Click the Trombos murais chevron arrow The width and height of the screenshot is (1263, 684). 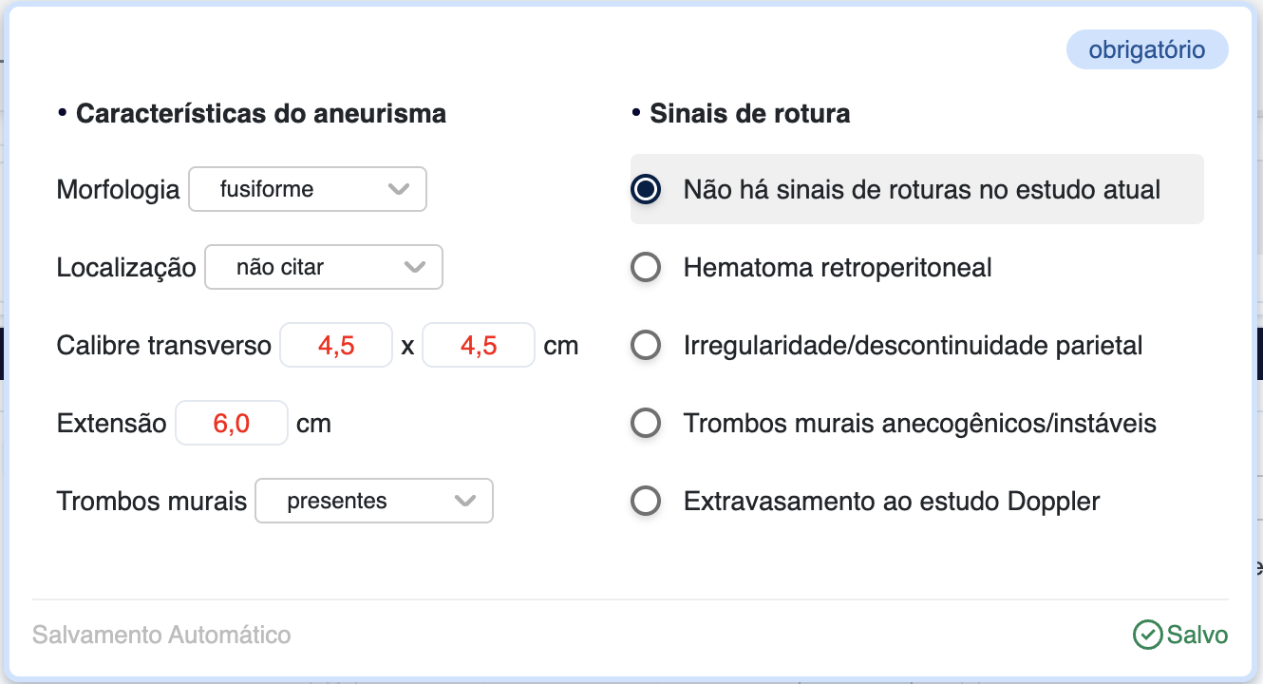point(465,501)
